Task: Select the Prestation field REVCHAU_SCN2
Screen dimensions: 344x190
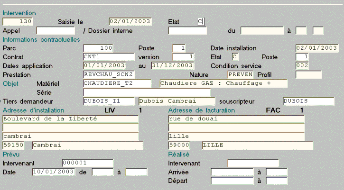Action: tap(109, 74)
